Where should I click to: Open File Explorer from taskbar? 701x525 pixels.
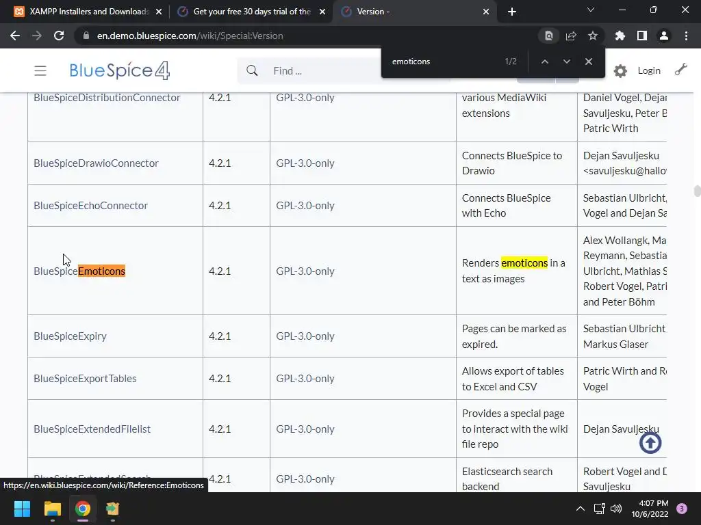pyautogui.click(x=52, y=509)
